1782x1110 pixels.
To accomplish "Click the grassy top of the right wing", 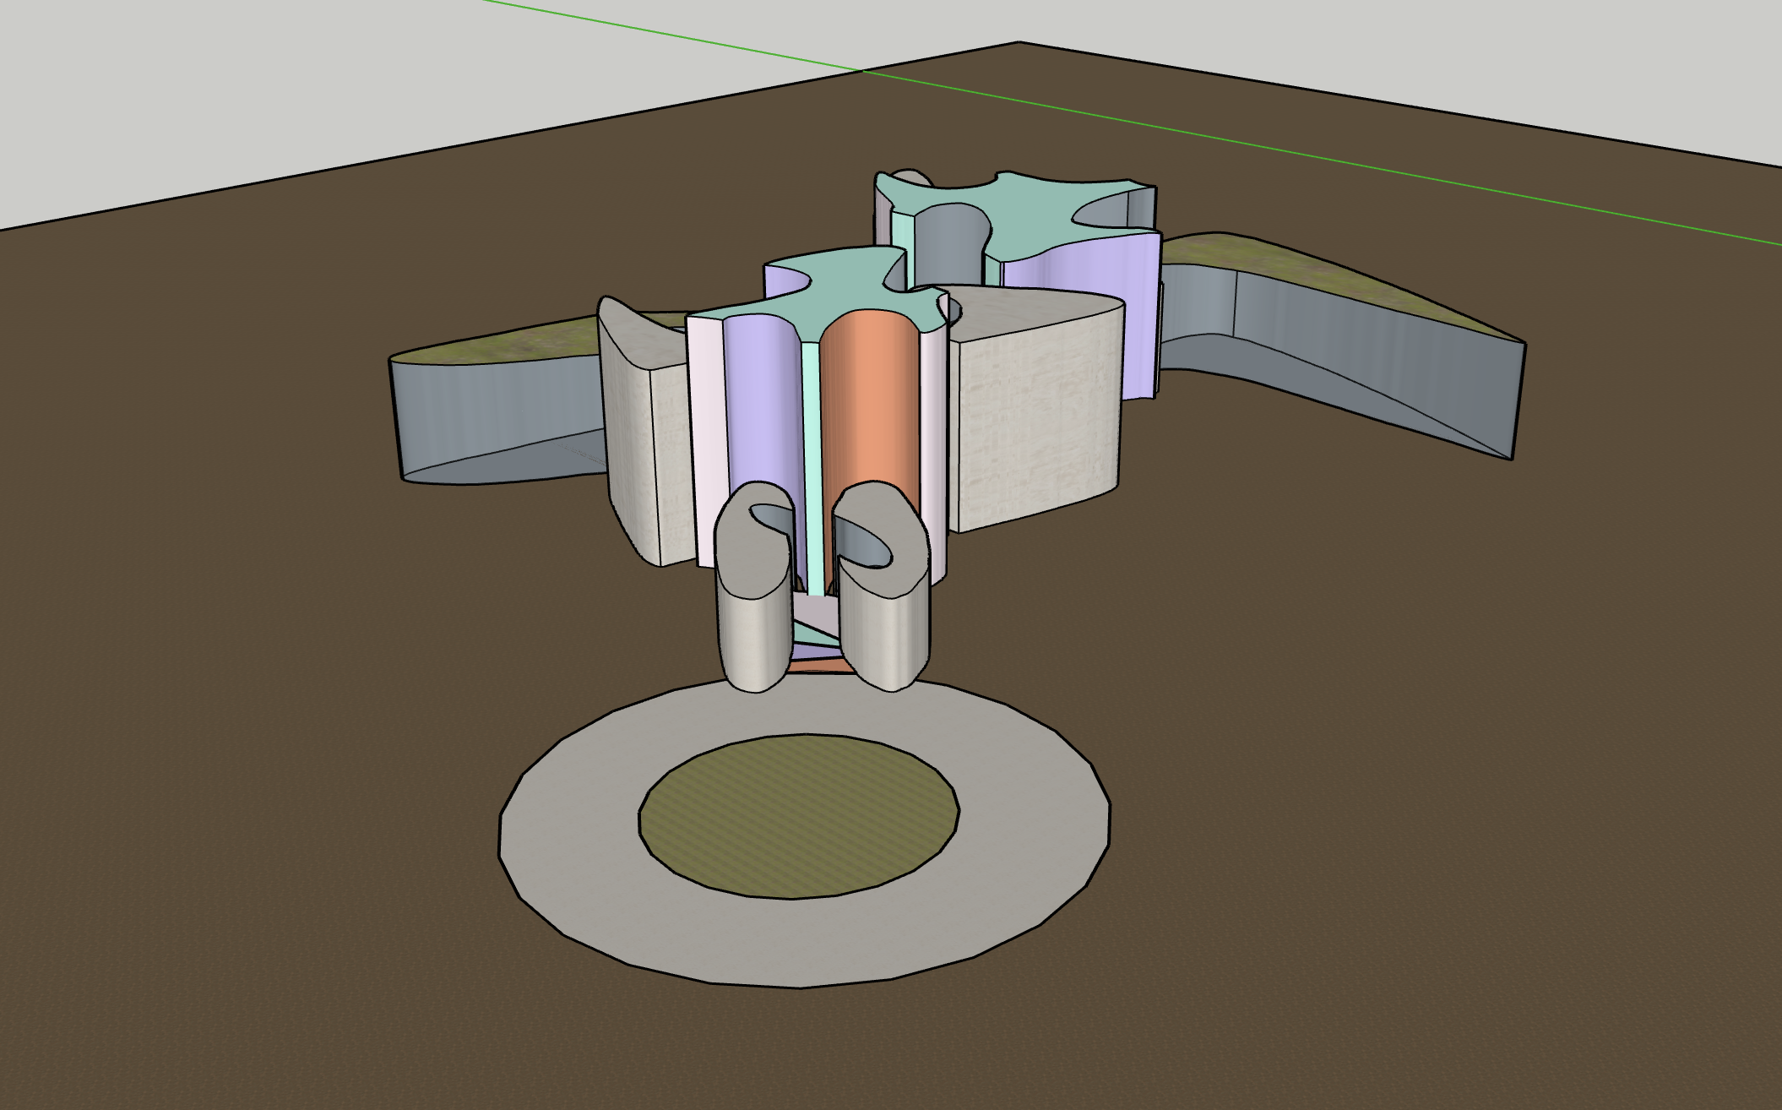I will pyautogui.click(x=1284, y=262).
